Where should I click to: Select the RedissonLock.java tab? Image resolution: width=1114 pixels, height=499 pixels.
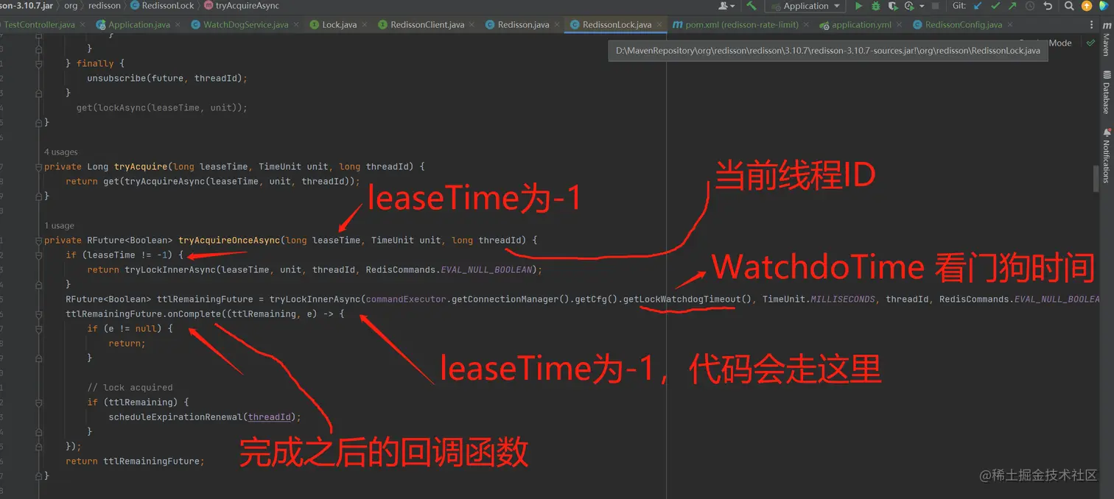click(x=616, y=24)
